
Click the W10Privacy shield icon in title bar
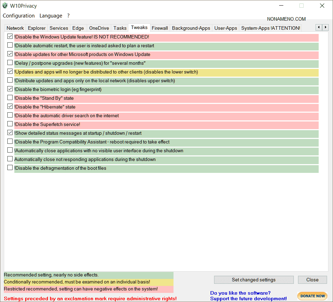[x=5, y=6]
